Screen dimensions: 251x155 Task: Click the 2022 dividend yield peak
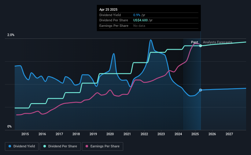click(x=150, y=40)
